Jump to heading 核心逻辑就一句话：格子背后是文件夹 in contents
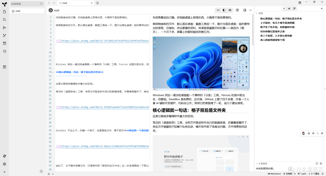326x176 pixels. 281,19
